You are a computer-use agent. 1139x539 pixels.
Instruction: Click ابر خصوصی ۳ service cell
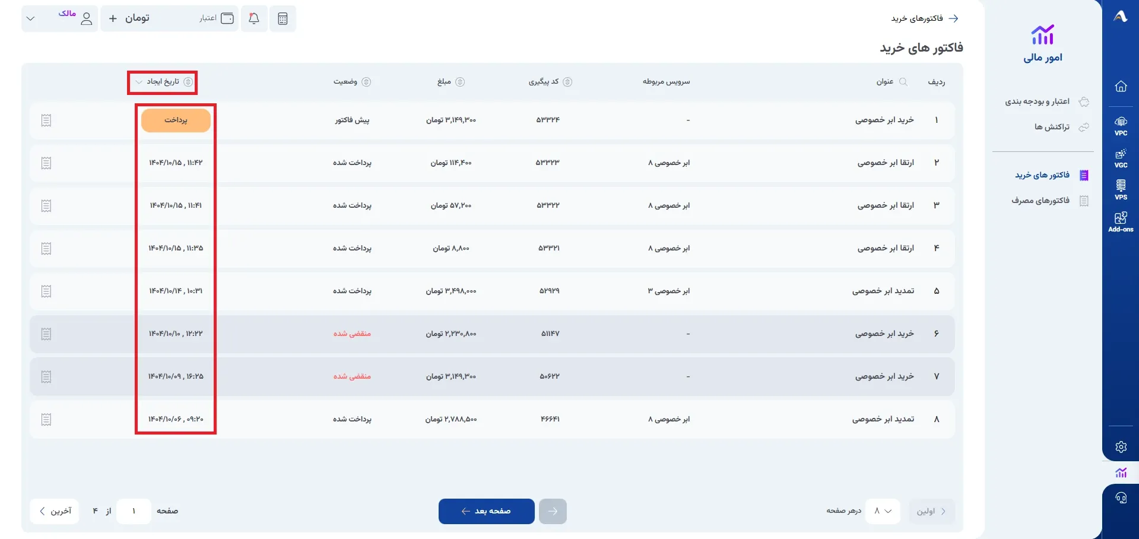(x=669, y=291)
